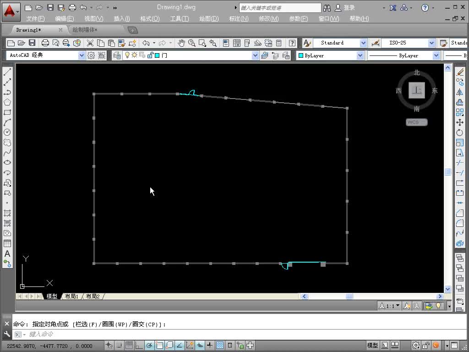469x352 pixels.
Task: Click the new drawing tab button
Action: pos(132,30)
